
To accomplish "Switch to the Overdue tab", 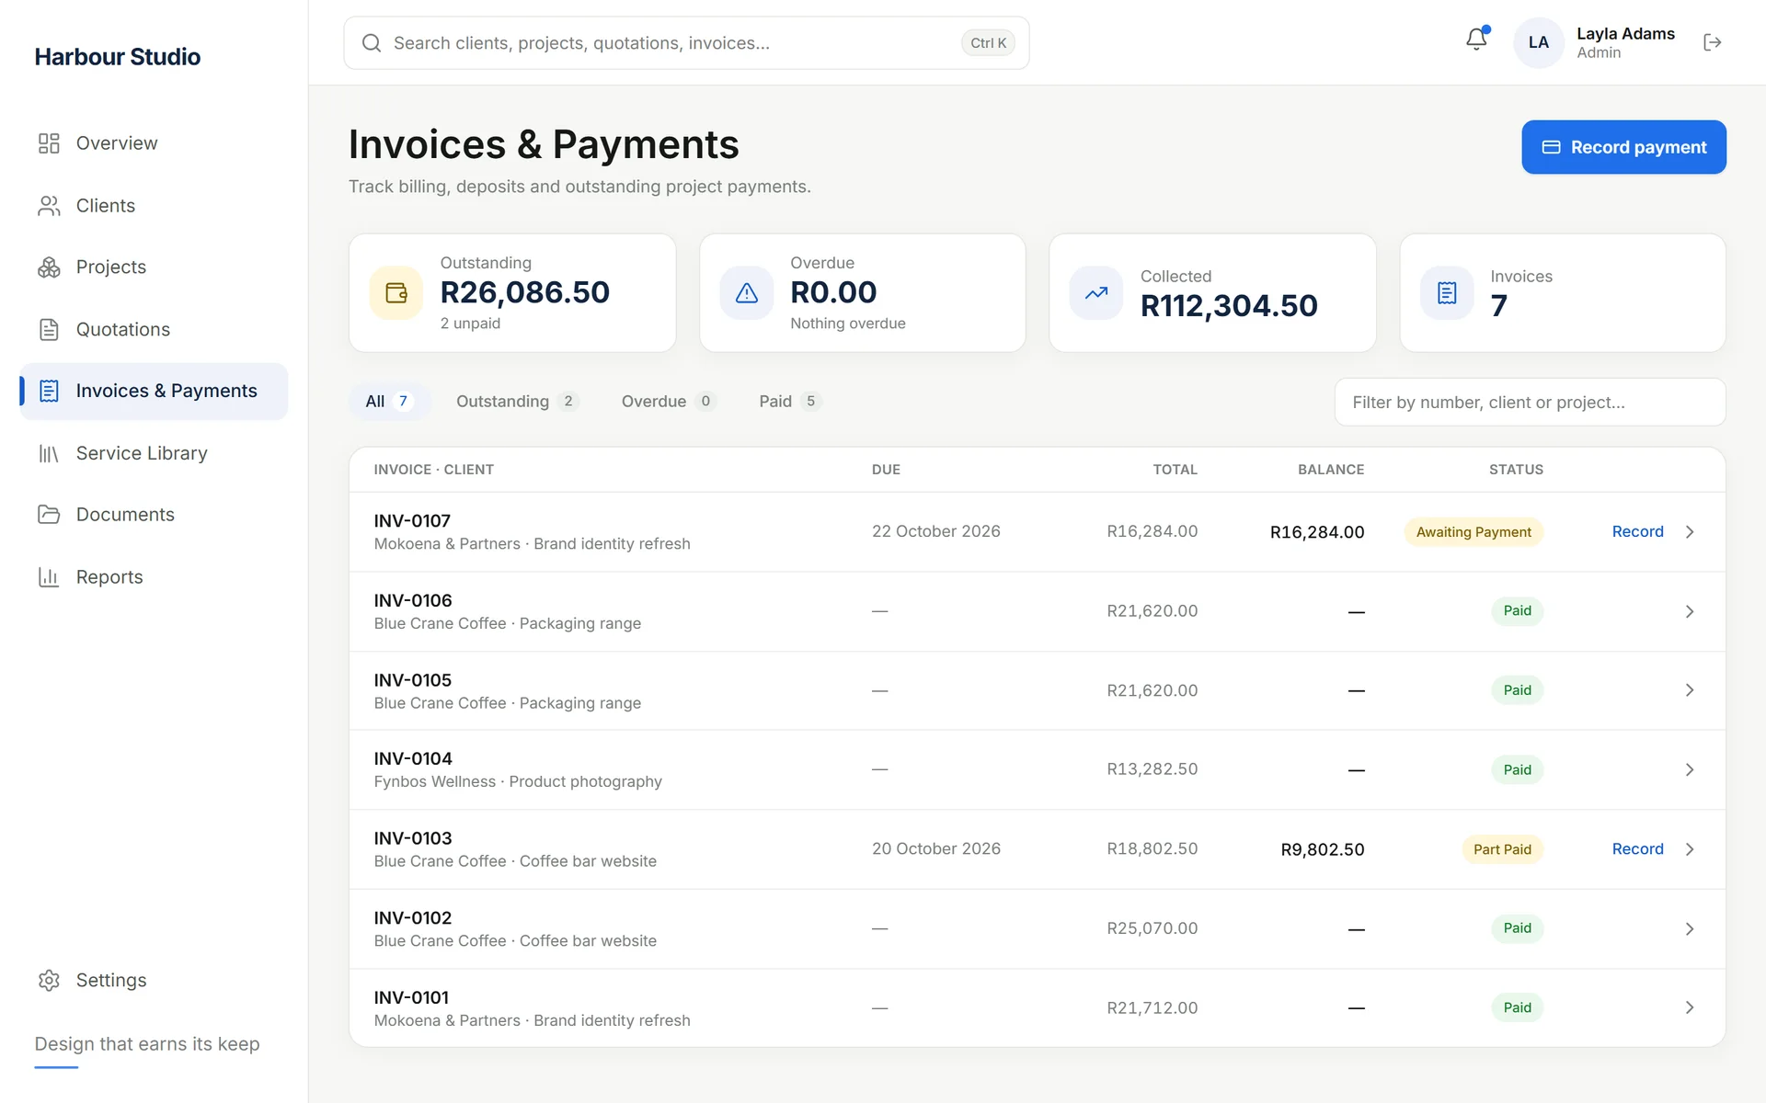I will click(x=668, y=402).
